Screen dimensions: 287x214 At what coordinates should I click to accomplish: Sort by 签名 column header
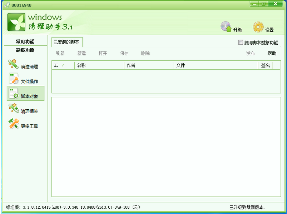(266, 65)
